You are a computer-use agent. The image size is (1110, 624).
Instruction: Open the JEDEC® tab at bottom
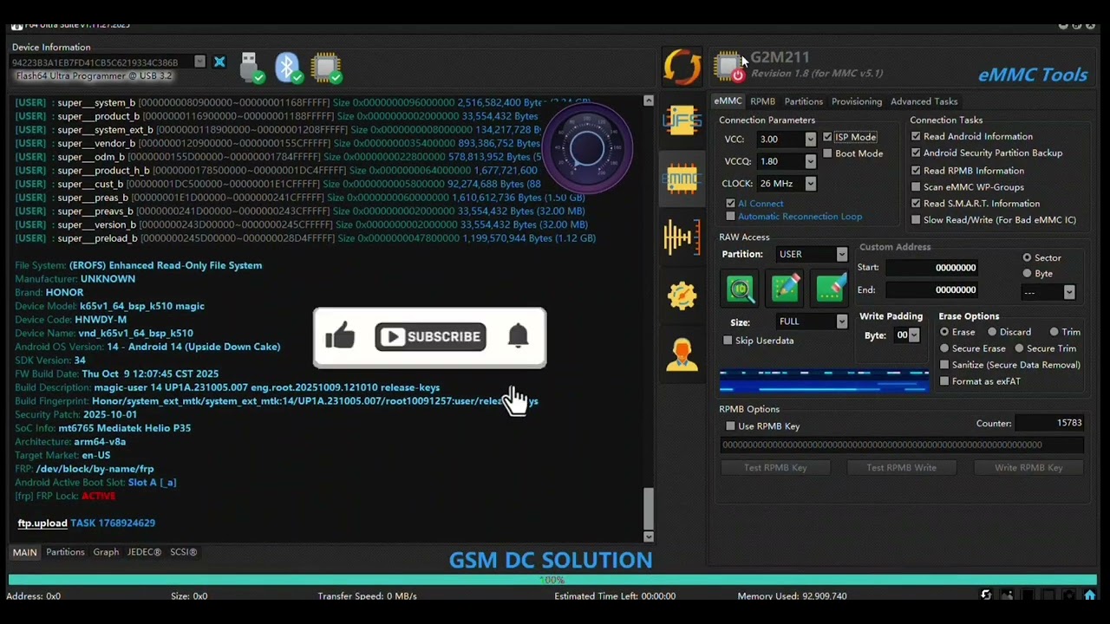click(x=144, y=552)
